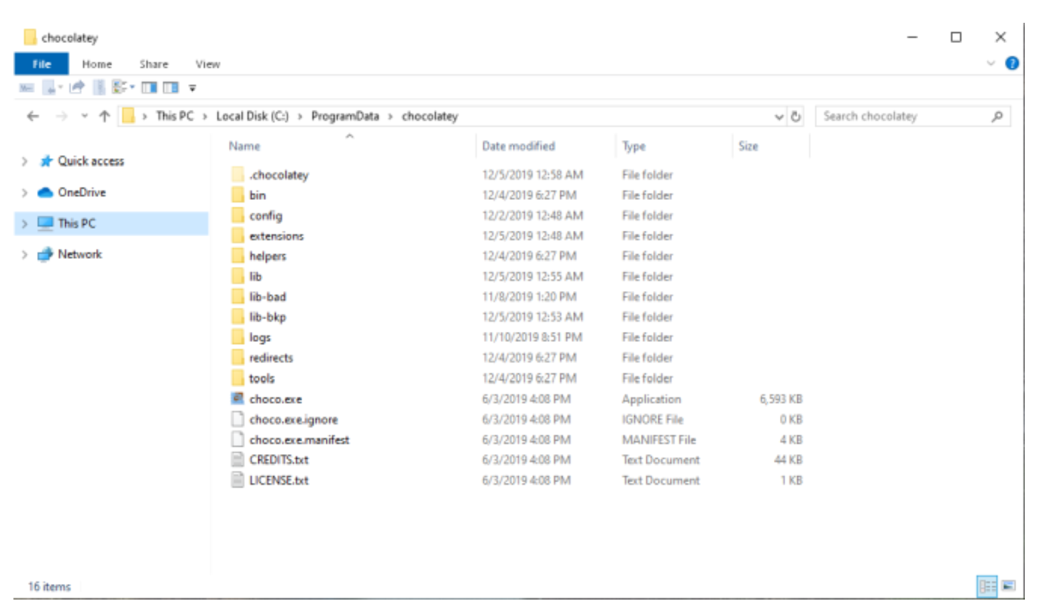Screen dimensions: 1043x615
Task: Open the address bar history dropdown
Action: 779,117
